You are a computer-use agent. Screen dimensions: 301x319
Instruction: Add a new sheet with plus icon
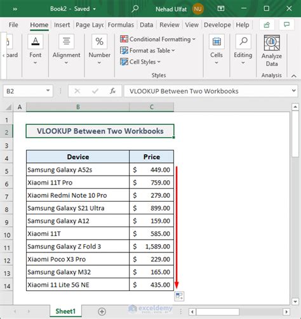coord(102,311)
